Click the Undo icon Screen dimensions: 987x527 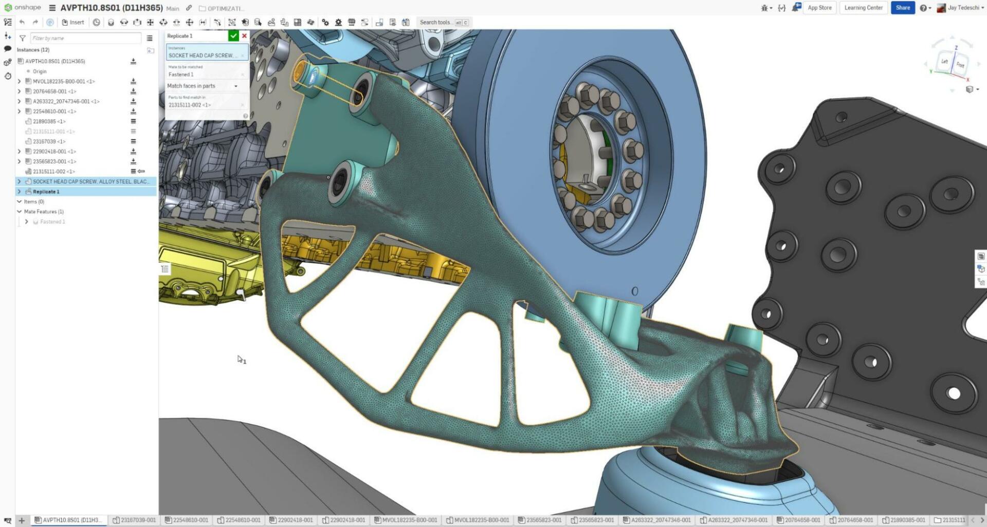click(x=22, y=22)
